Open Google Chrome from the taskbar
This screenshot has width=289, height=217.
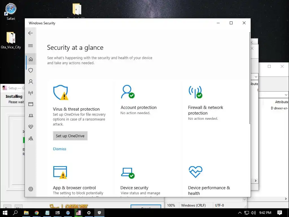coord(37,212)
